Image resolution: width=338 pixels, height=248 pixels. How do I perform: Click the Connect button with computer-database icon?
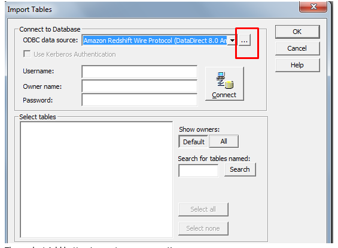[x=224, y=84]
